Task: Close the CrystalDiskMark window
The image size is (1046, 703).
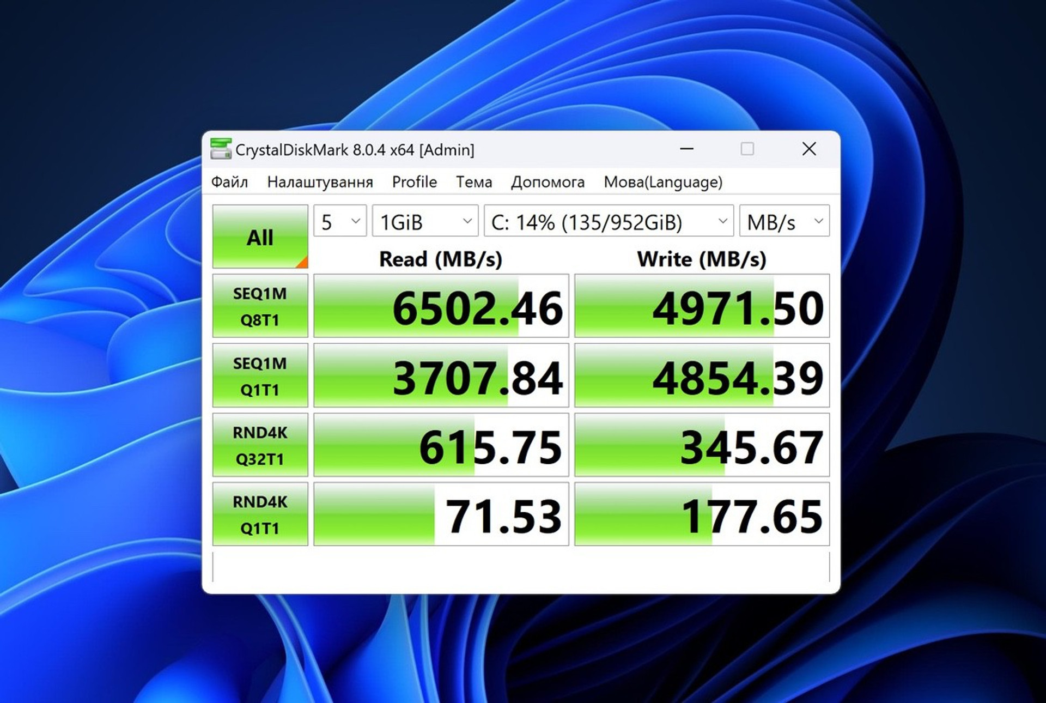Action: point(809,149)
